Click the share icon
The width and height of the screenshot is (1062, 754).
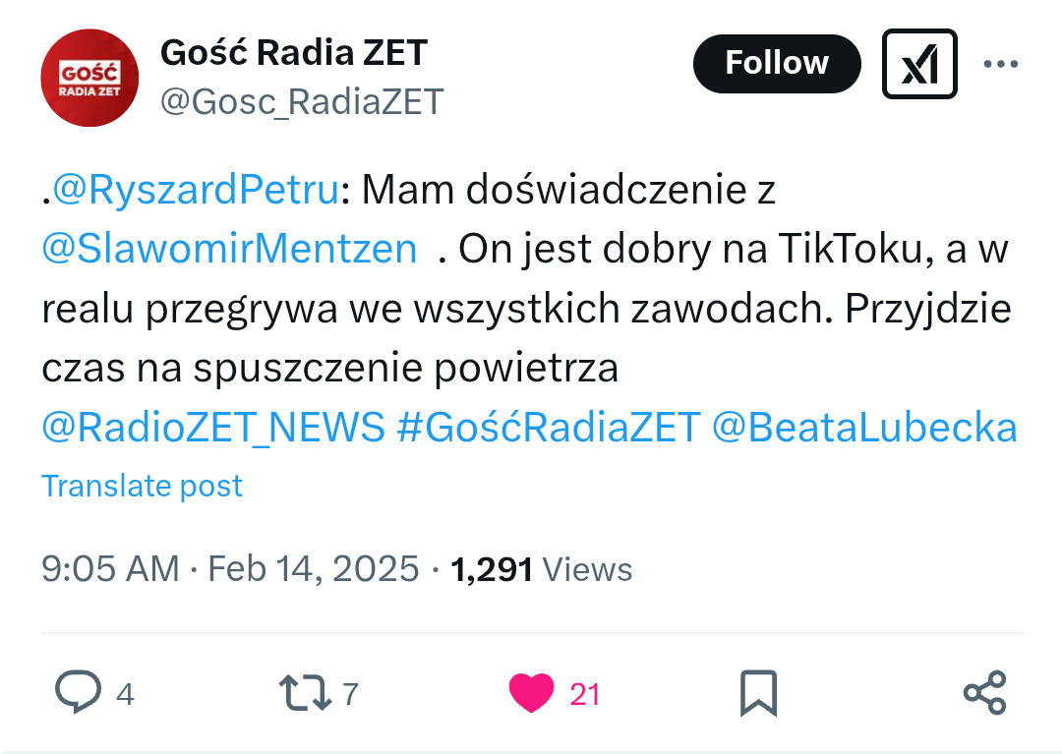coord(984,693)
